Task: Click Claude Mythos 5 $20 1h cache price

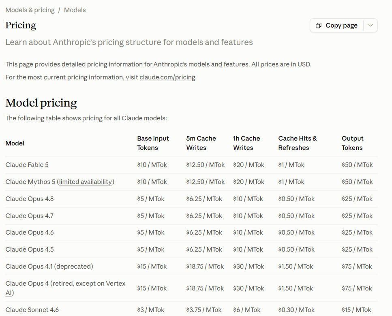Action: 248,182
